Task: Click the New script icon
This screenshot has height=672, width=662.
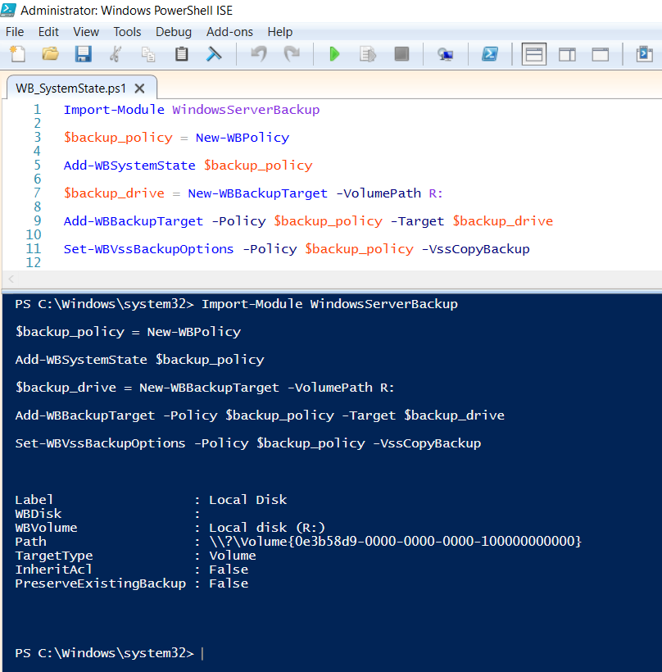Action: tap(17, 55)
